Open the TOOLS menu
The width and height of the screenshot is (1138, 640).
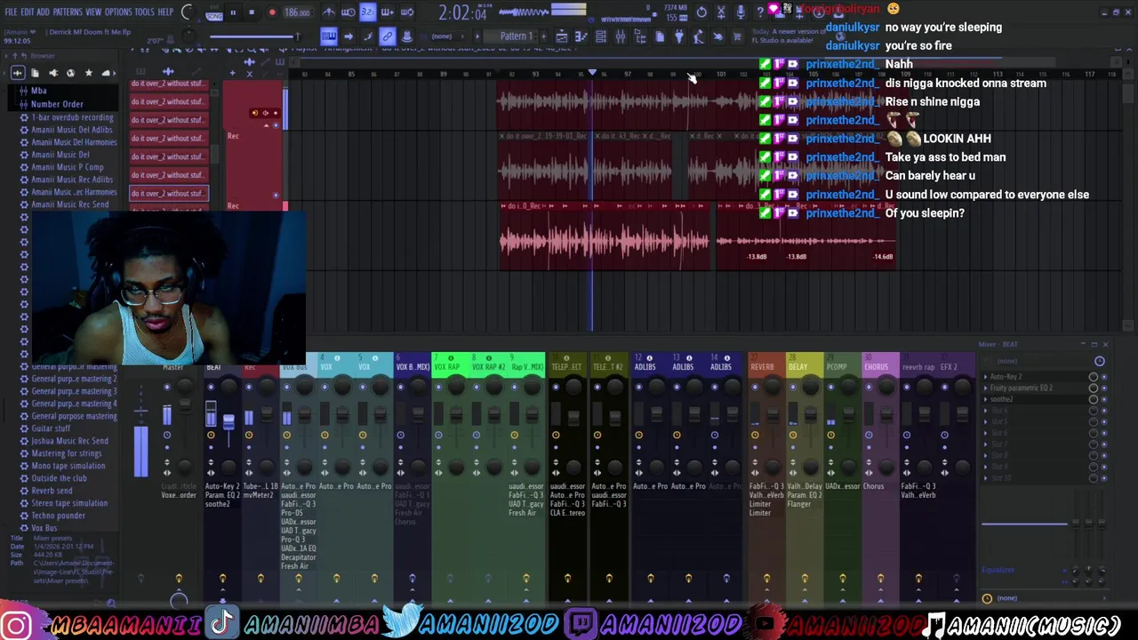pyautogui.click(x=144, y=12)
